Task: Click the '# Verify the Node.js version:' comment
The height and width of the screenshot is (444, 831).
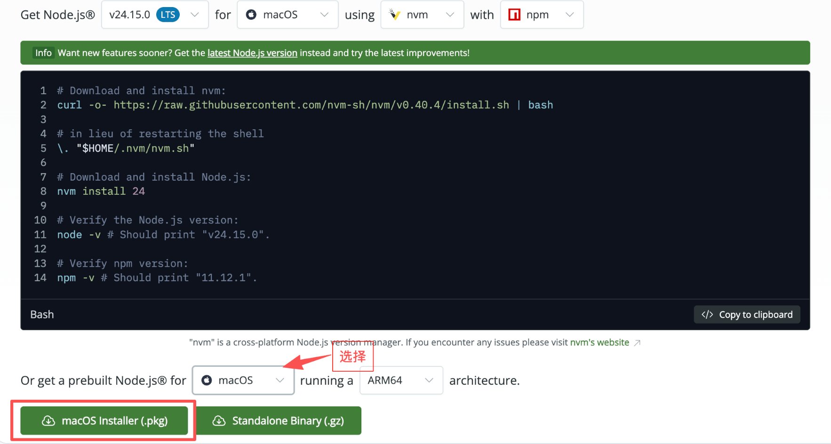Action: click(x=148, y=220)
